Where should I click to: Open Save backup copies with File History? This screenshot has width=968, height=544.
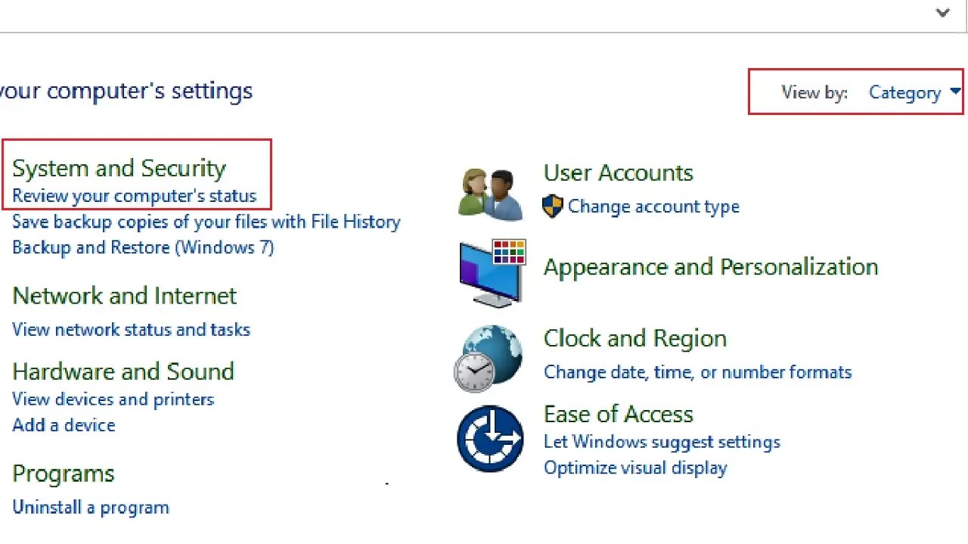point(206,222)
